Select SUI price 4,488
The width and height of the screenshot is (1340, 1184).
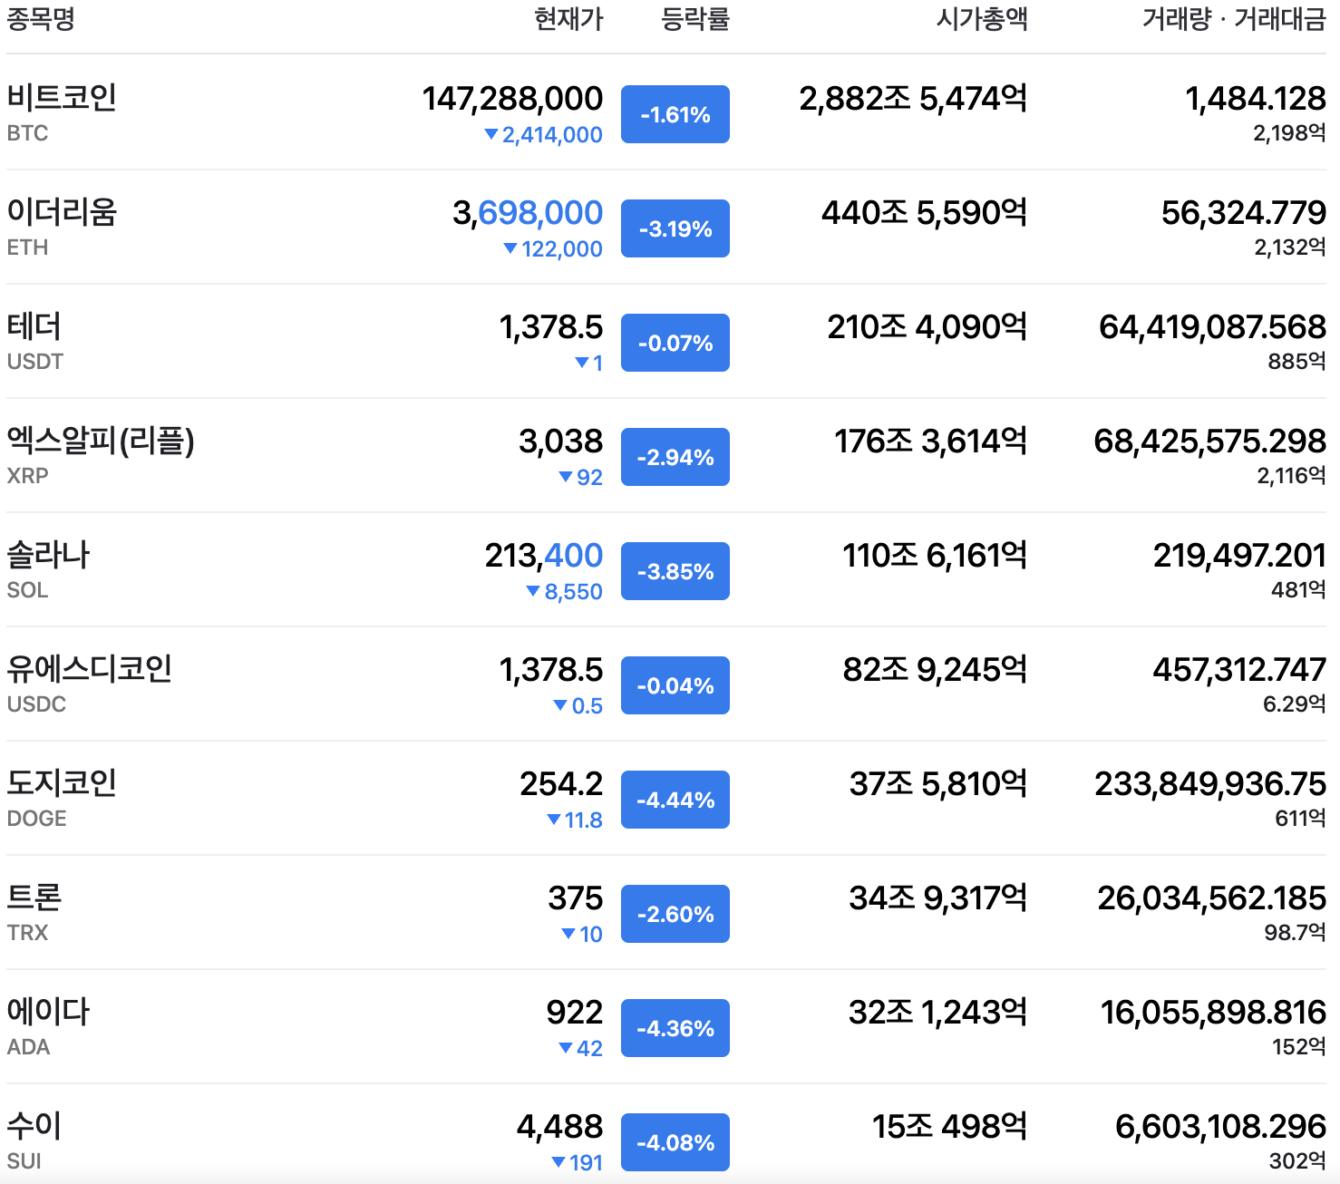pyautogui.click(x=559, y=1126)
